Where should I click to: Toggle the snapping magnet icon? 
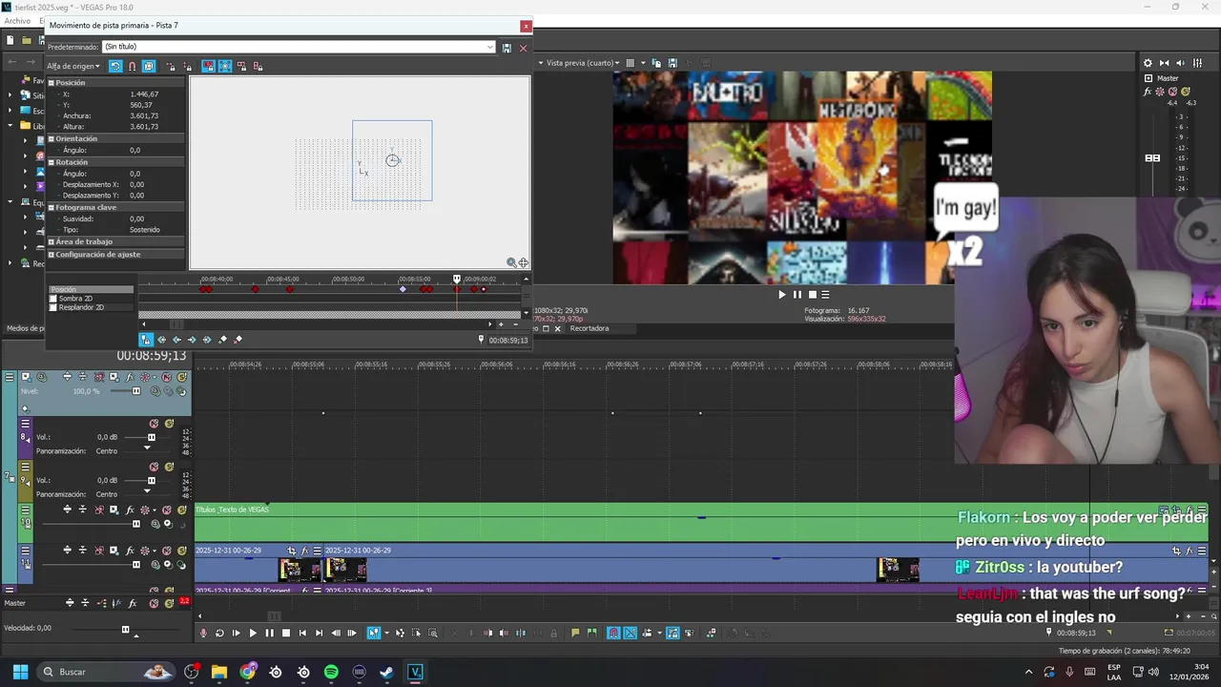point(132,66)
